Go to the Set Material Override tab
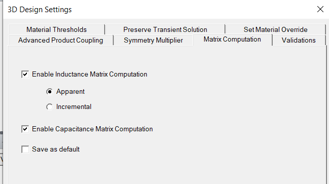Image resolution: width=329 pixels, height=184 pixels. pyautogui.click(x=276, y=29)
